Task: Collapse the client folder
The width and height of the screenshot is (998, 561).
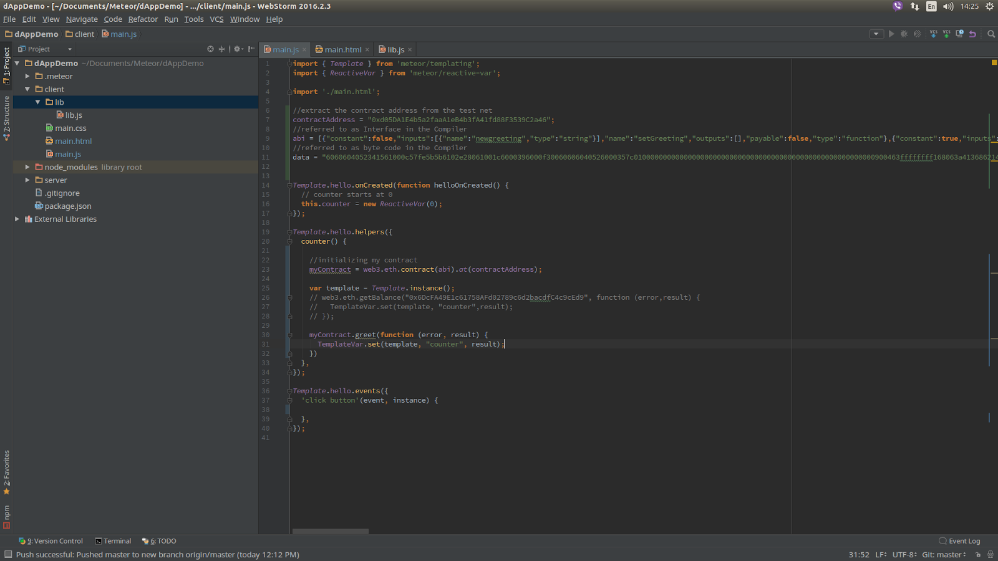Action: (x=27, y=89)
